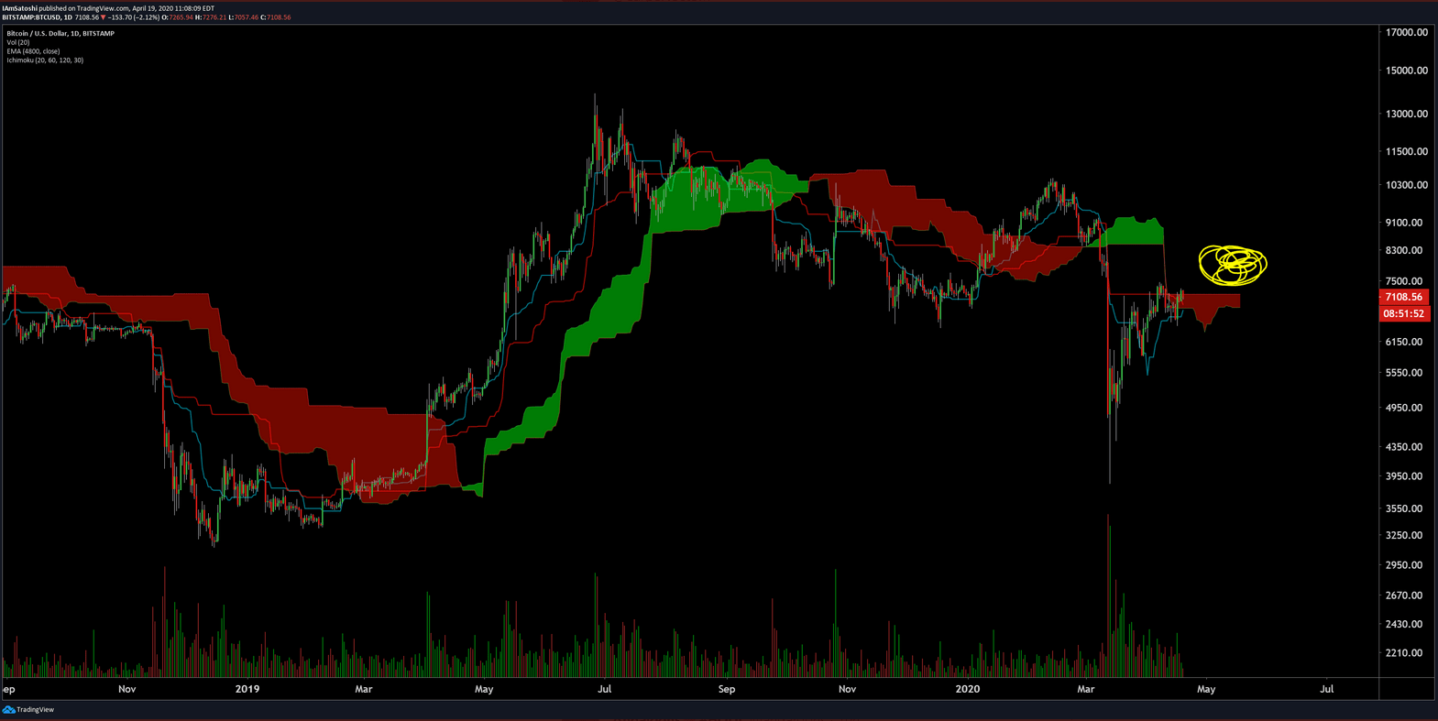Click the O:7265.94 open value
Viewport: 1438px width, 721px height.
[x=178, y=17]
